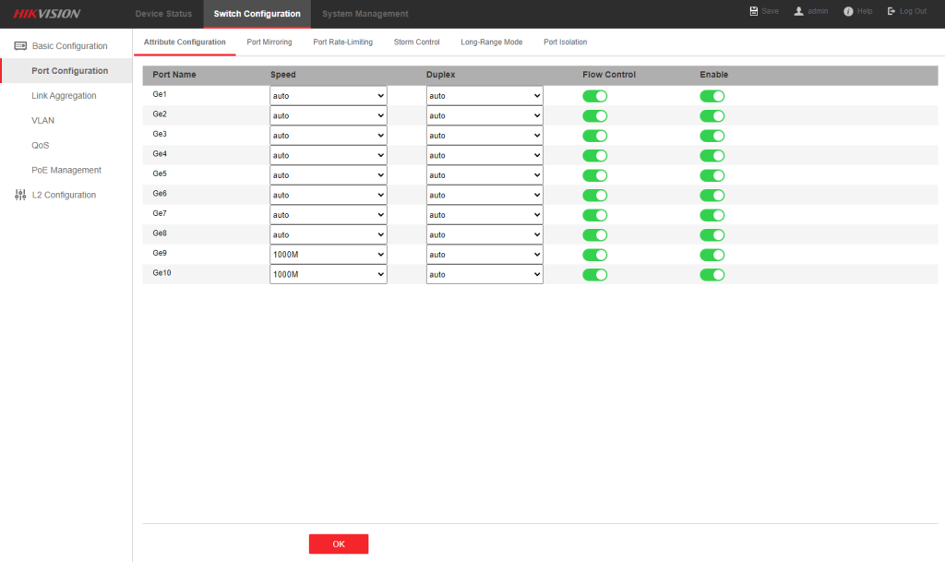Toggle Flow Control for Ge5
This screenshot has height=562, width=945.
[x=595, y=176]
